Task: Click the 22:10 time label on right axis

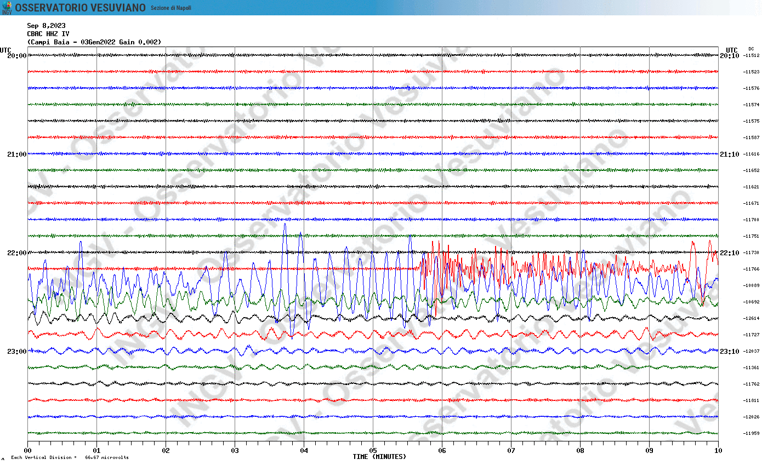Action: [730, 252]
